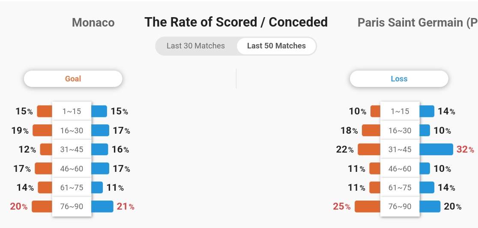The width and height of the screenshot is (478, 228).
Task: Select Monaco's 46~60 minute interval row
Action: (72, 168)
